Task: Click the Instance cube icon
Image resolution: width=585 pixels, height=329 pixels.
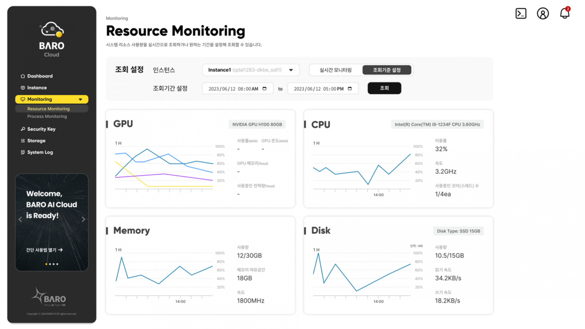Action: (x=22, y=88)
